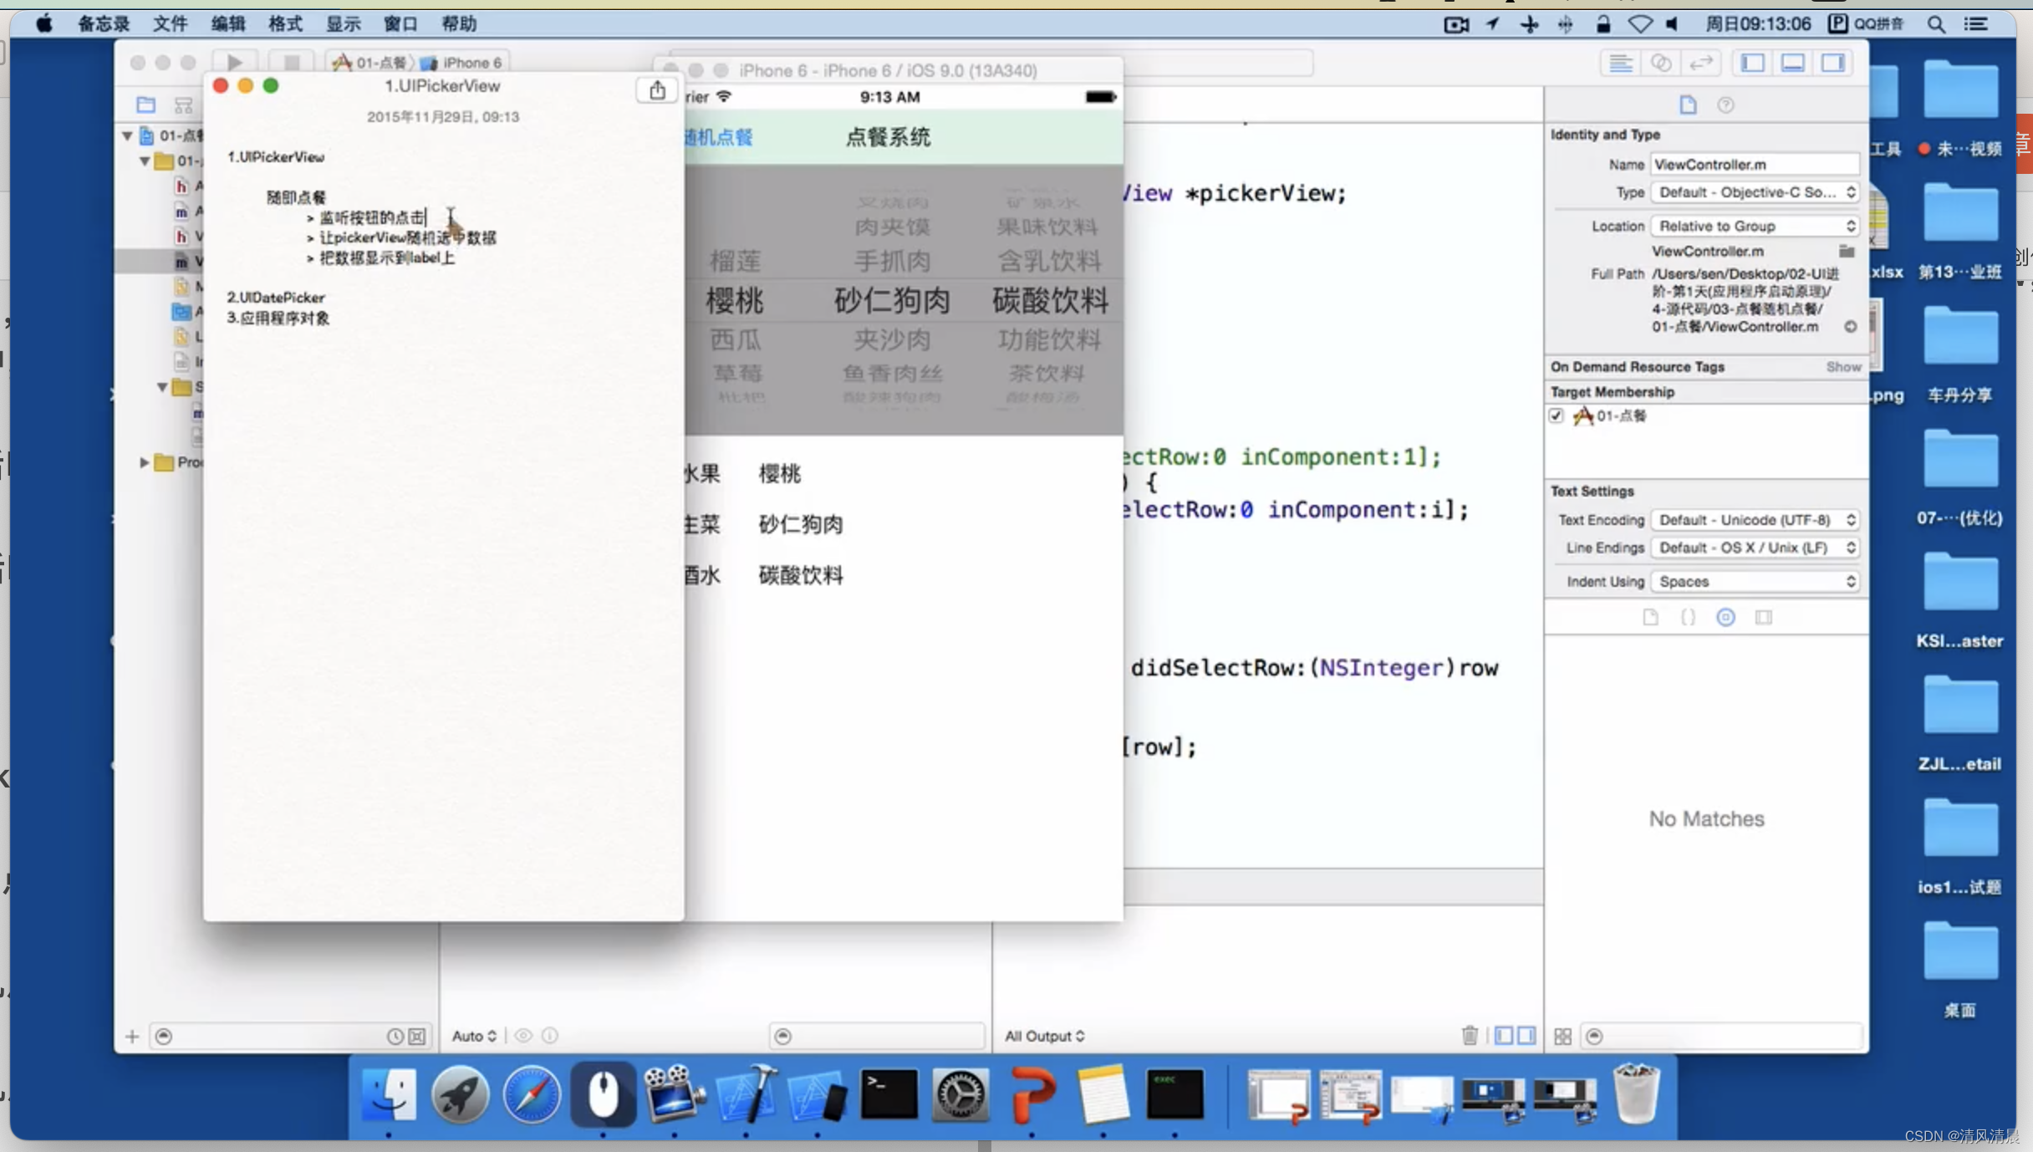Open the 显示 menu
The height and width of the screenshot is (1152, 2033).
pyautogui.click(x=343, y=23)
